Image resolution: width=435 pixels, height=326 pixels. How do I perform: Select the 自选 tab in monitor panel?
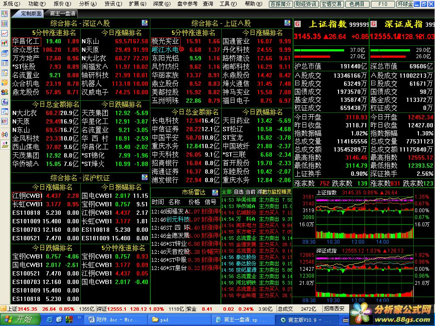(x=239, y=192)
